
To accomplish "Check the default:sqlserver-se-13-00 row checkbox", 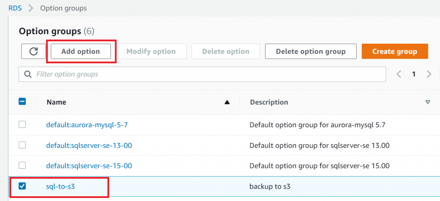I will coord(22,145).
